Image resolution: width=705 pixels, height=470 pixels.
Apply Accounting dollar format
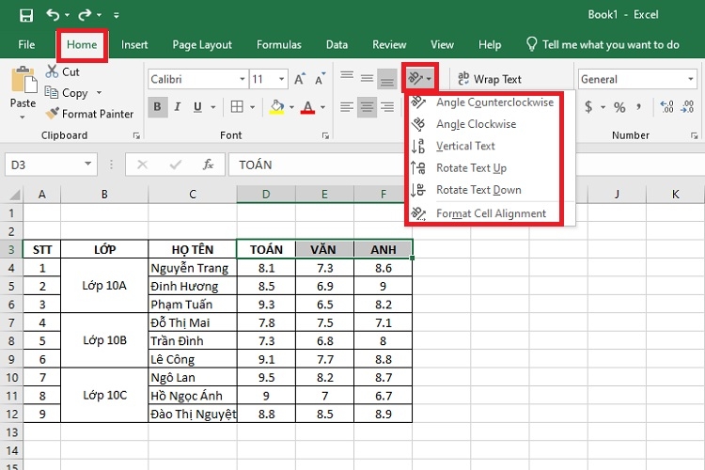[588, 107]
